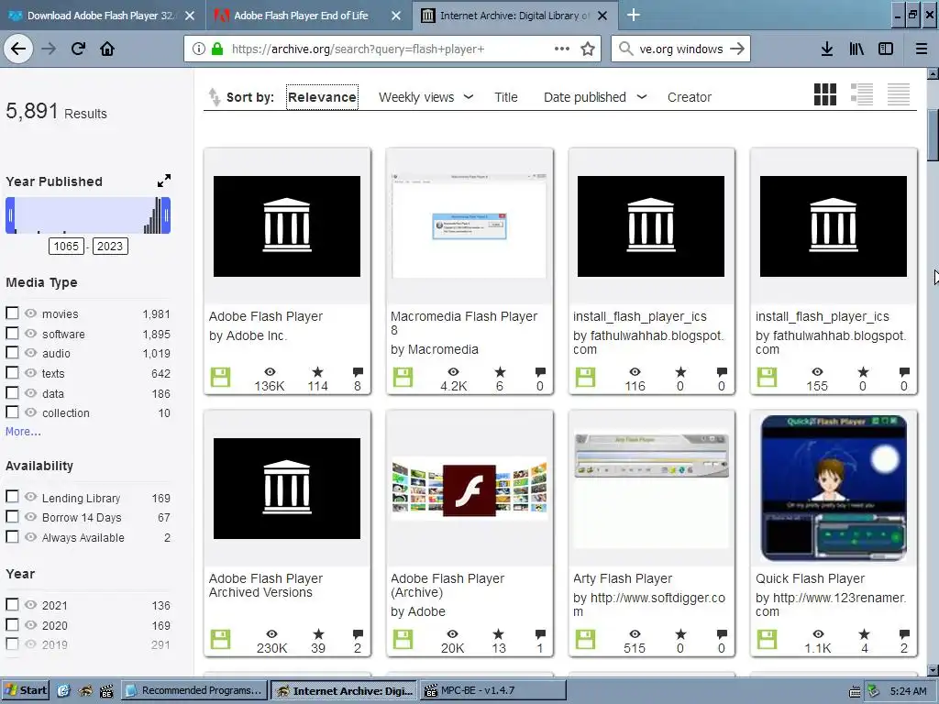Viewport: 939px width, 704px height.
Task: Open the browser home page
Action: coord(107,49)
